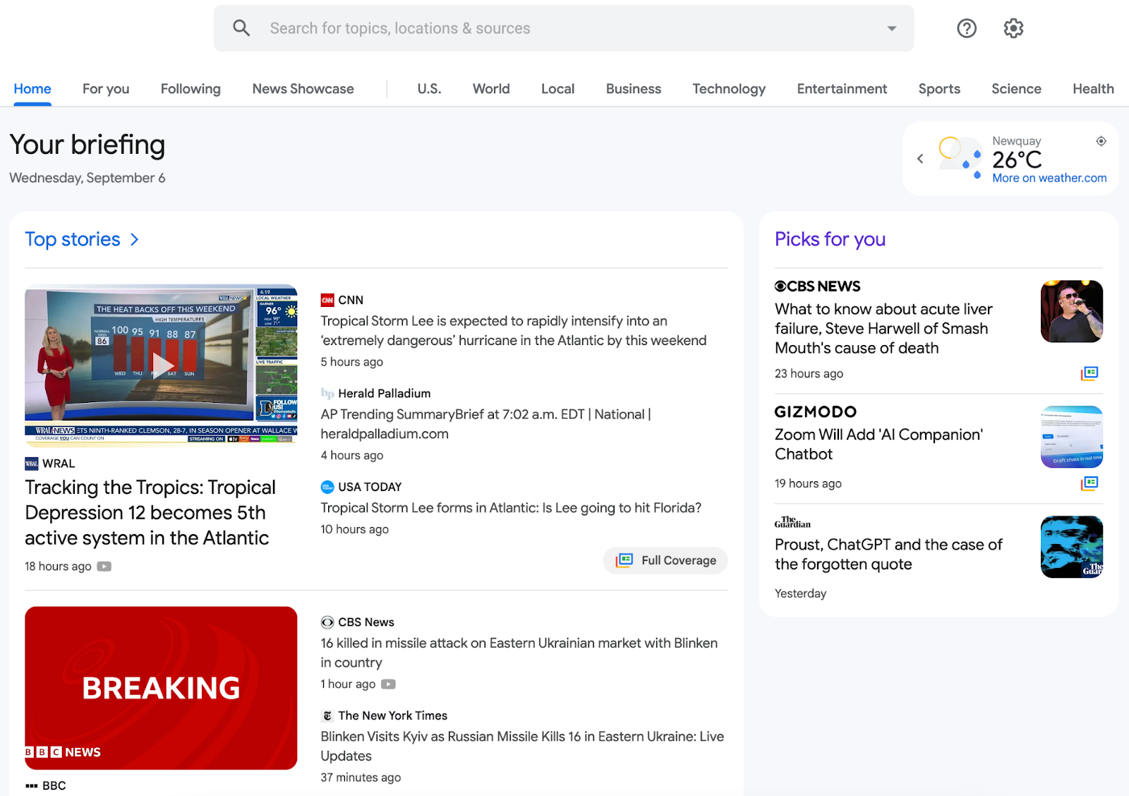Open More on weather.com link
1129x796 pixels.
pyautogui.click(x=1049, y=179)
